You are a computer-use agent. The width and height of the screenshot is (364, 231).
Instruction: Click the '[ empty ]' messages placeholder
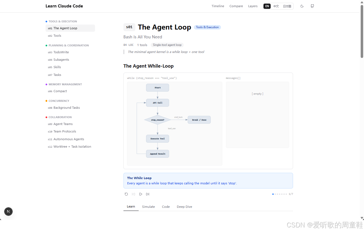click(257, 94)
